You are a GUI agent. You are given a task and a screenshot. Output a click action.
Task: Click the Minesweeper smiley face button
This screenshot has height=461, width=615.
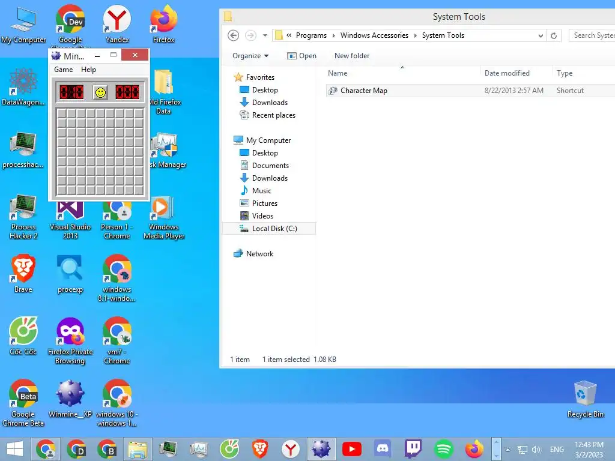[100, 92]
